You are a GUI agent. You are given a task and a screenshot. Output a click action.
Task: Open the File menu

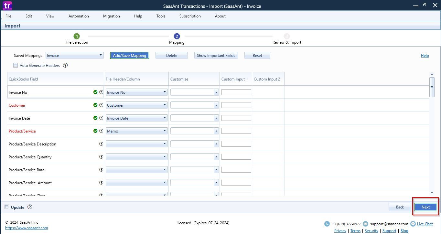pyautogui.click(x=8, y=16)
